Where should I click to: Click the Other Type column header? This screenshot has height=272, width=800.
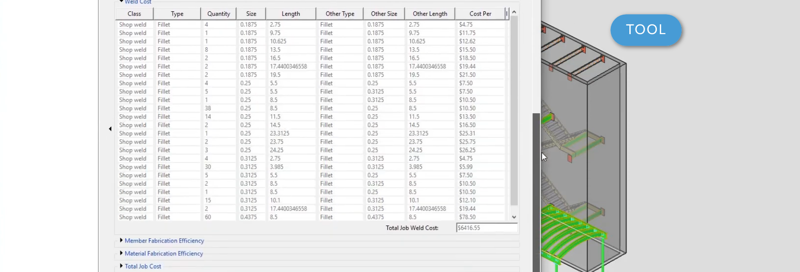pos(340,14)
